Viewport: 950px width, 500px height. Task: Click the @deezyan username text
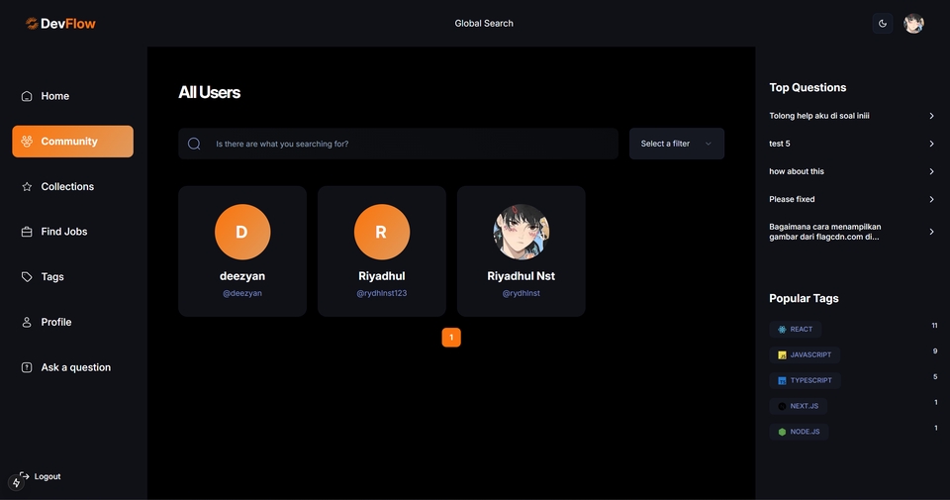[x=242, y=293]
